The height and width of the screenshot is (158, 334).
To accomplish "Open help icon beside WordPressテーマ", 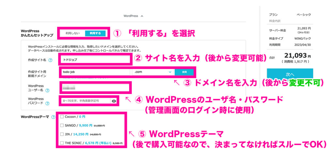I will click(53, 117).
